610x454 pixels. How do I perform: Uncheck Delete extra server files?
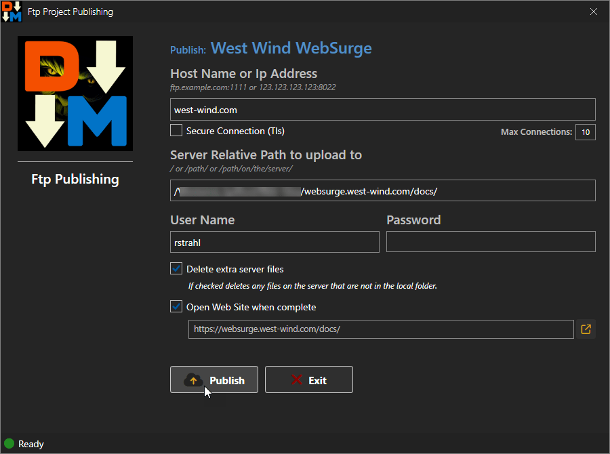pos(176,269)
